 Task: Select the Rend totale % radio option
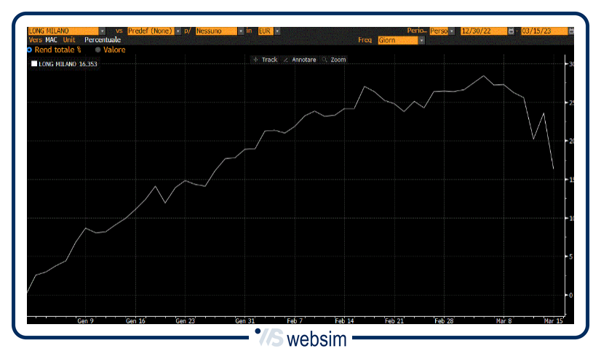pos(29,50)
